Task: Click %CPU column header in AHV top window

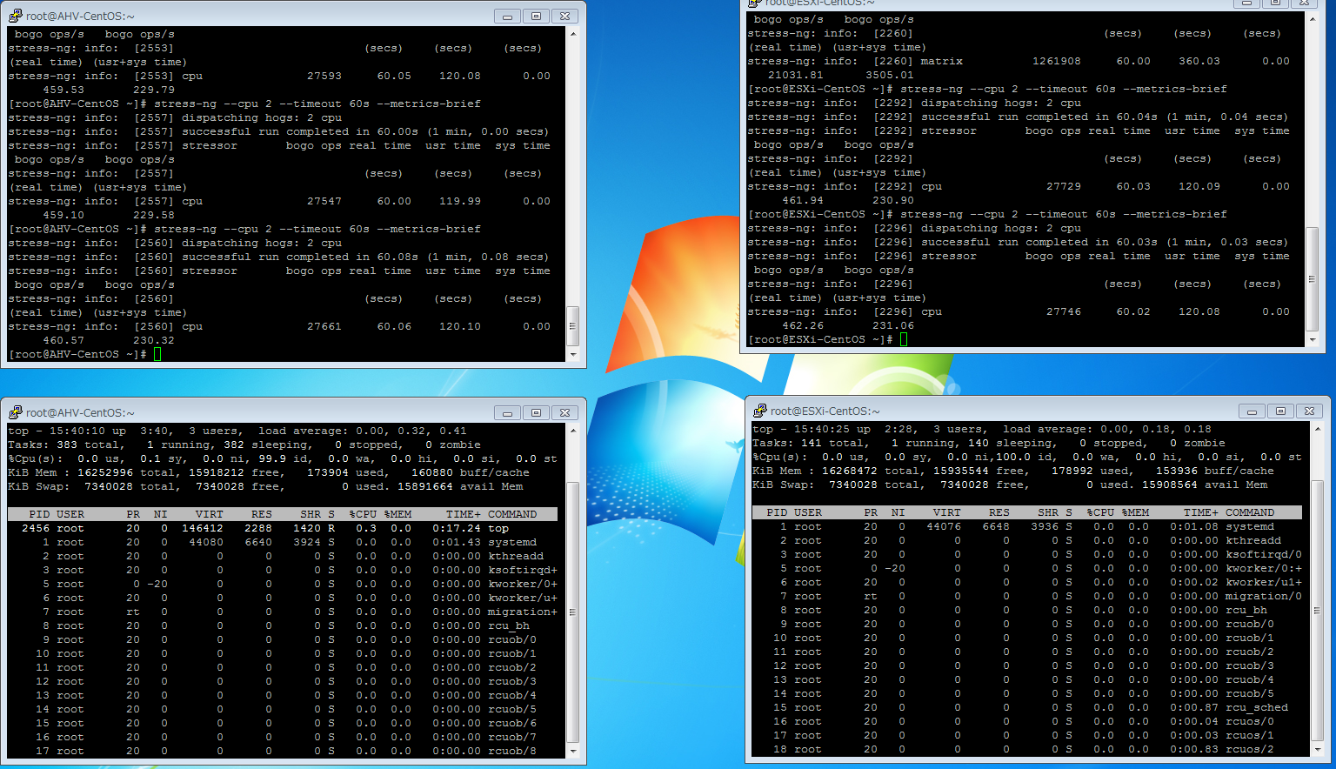Action: [363, 514]
